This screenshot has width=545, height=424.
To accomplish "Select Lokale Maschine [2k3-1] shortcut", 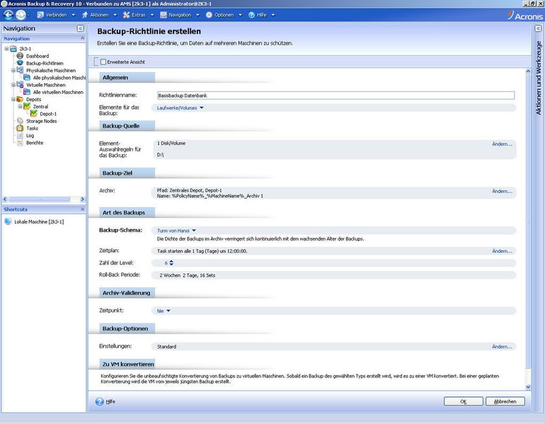I will tap(39, 222).
